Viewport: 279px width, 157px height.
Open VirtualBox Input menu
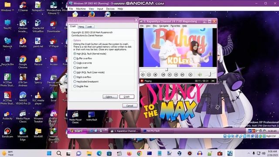[x=100, y=9]
